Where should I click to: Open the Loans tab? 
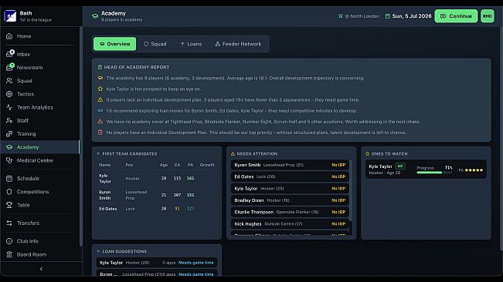[x=191, y=44]
